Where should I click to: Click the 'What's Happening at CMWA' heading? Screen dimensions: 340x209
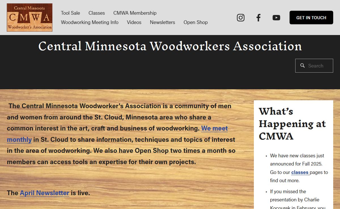[292, 124]
